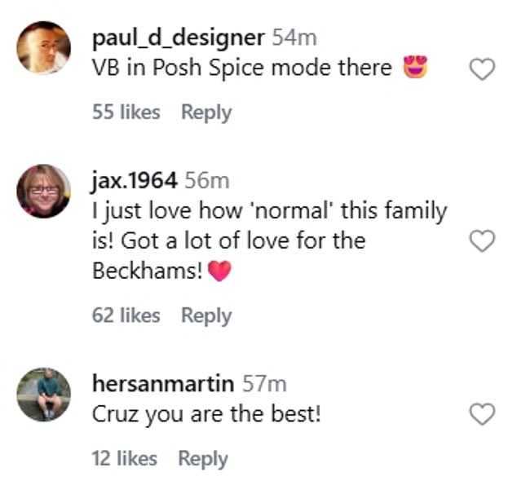517x494 pixels.
Task: Click the 54m timestamp
Action: (x=294, y=37)
